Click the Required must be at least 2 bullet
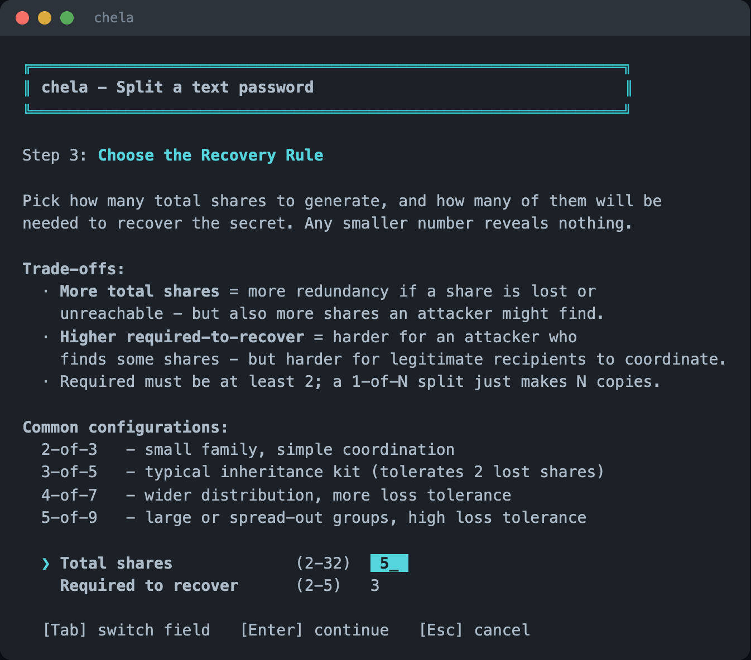The height and width of the screenshot is (660, 751). (352, 381)
